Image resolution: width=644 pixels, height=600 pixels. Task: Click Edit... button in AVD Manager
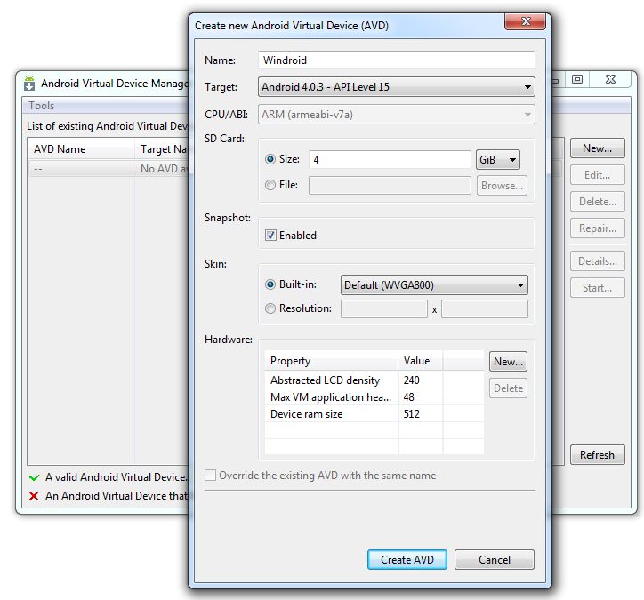click(x=597, y=175)
